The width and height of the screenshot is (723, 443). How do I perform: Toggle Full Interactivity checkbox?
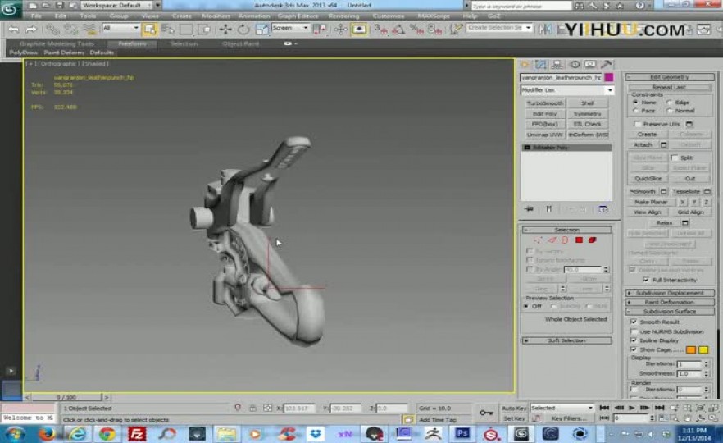pos(646,280)
